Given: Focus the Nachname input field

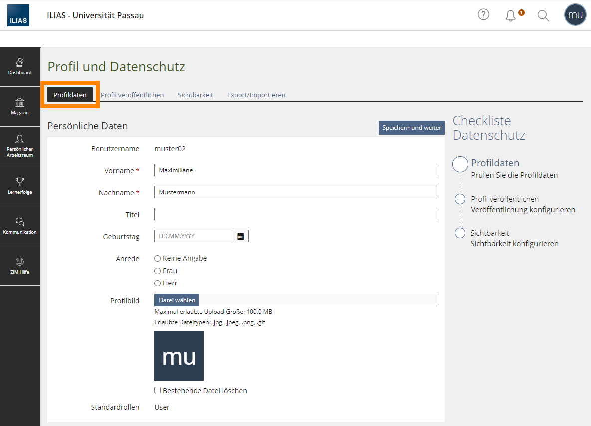Looking at the screenshot, I should 295,192.
